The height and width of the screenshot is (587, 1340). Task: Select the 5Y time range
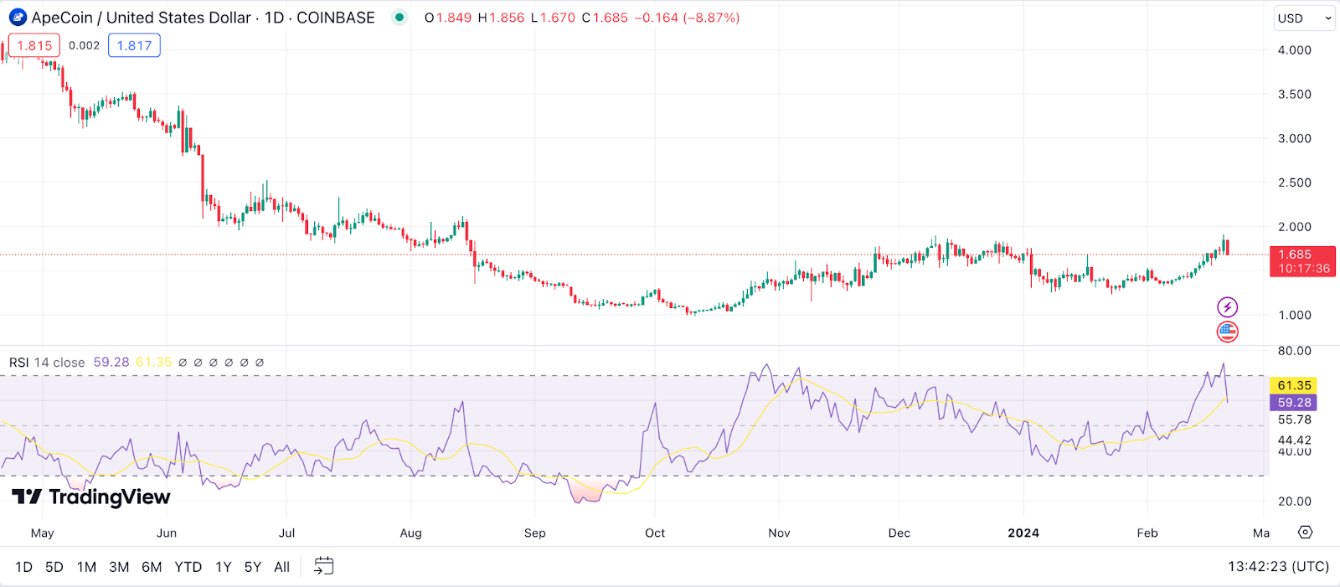[252, 567]
